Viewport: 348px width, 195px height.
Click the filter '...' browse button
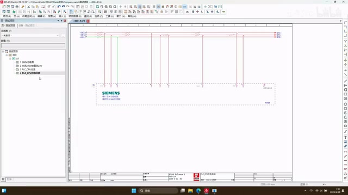coord(63,35)
